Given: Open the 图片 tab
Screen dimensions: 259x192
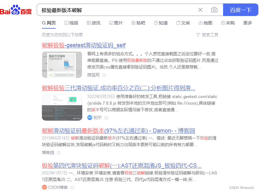Looking at the screenshot, I should tap(116, 23).
